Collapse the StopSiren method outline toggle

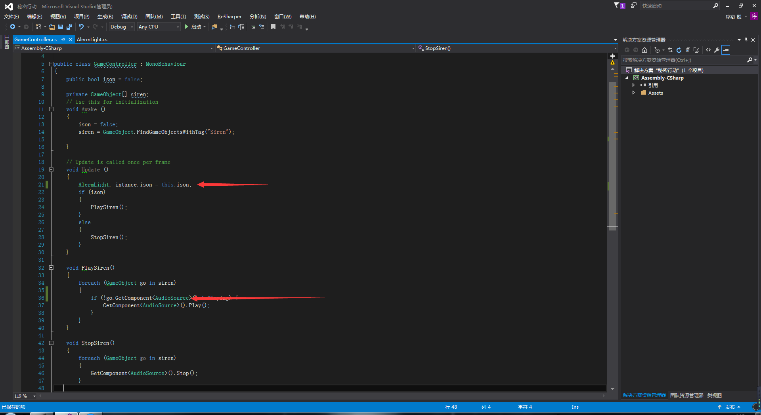(51, 343)
